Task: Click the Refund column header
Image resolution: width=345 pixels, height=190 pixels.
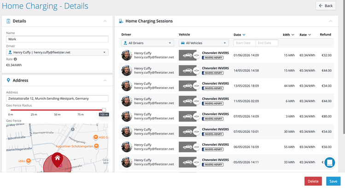Action: click(325, 35)
